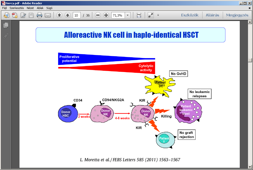Expand the toolbar customization arrow
Image resolution: width=253 pixels, height=170 pixels.
[x=158, y=15]
